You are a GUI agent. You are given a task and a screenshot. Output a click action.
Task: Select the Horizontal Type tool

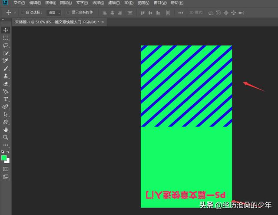point(6,99)
